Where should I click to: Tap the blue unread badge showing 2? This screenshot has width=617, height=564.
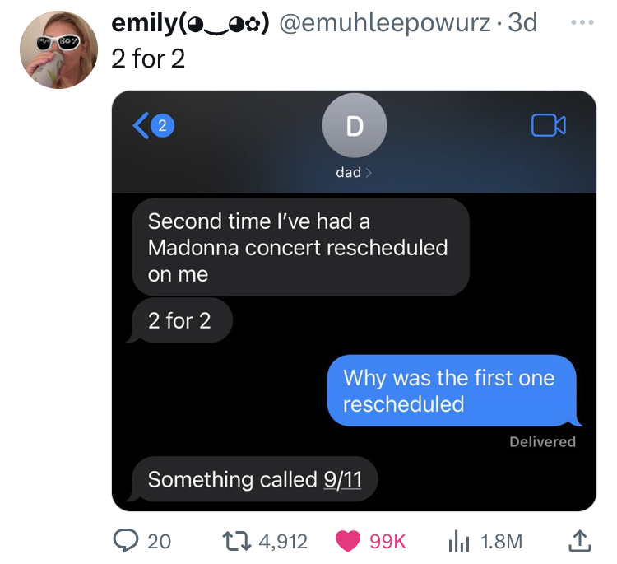pyautogui.click(x=162, y=126)
